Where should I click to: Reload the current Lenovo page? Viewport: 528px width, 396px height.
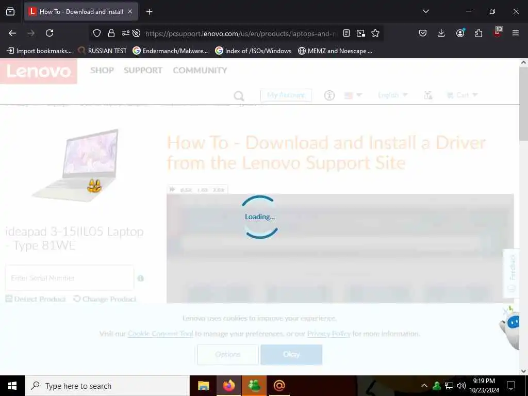[49, 33]
